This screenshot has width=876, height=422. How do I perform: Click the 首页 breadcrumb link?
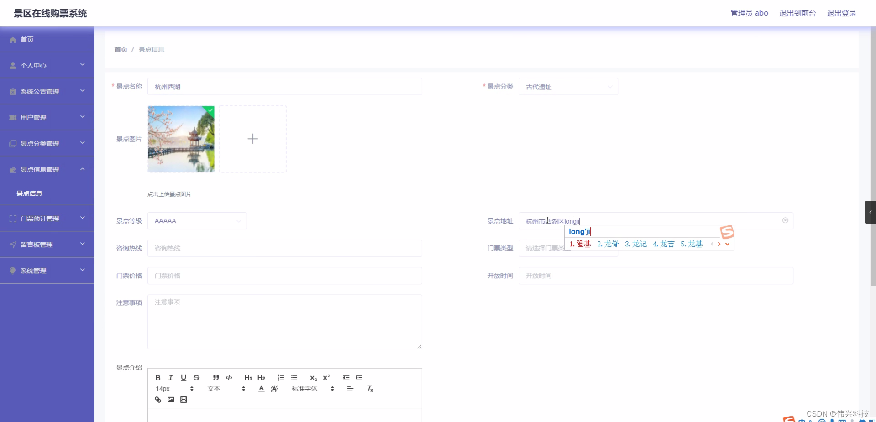pos(121,49)
